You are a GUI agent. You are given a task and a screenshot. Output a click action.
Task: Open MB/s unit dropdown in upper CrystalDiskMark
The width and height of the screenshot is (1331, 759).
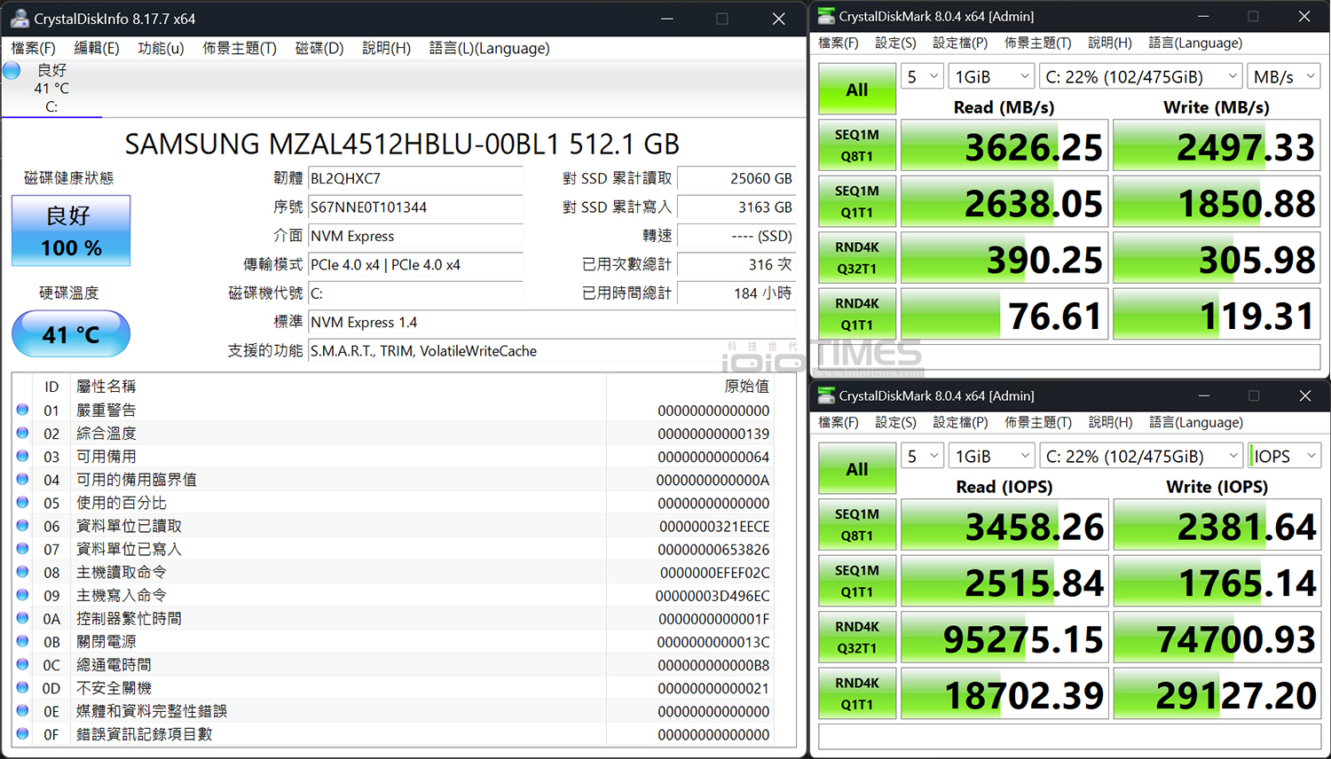coord(1284,77)
